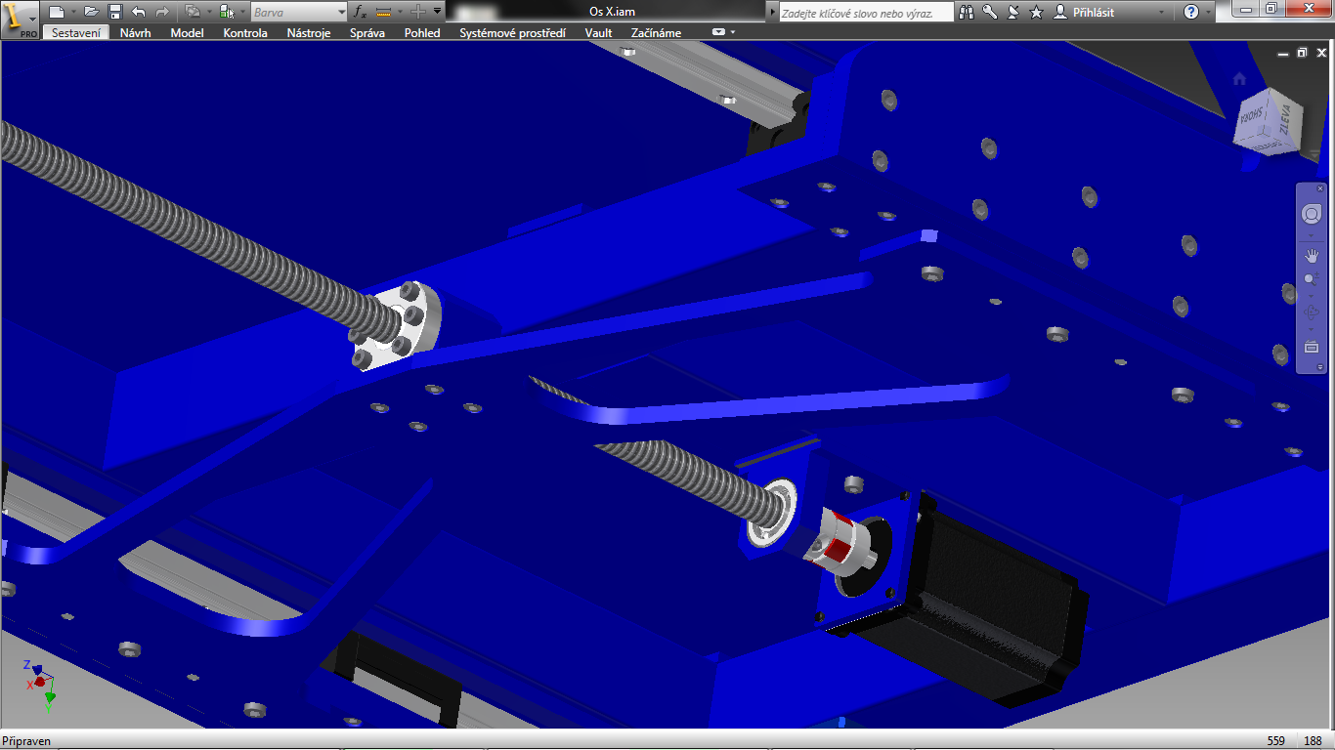Image resolution: width=1335 pixels, height=750 pixels.
Task: Click the binoculars search icon
Action: click(x=967, y=12)
